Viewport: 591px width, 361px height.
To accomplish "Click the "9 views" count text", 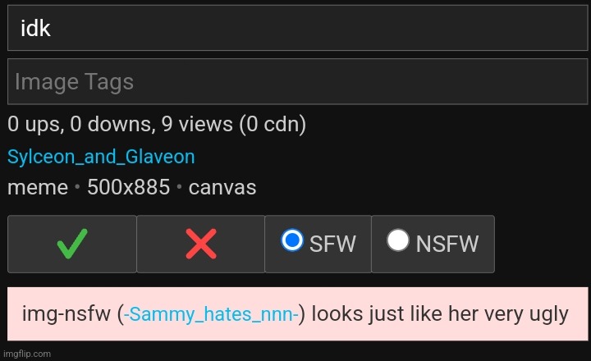I will (197, 125).
